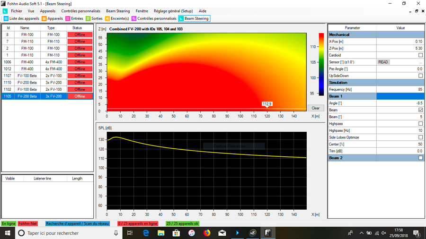Click the Cortana search circle icon
The height and width of the screenshot is (239, 426).
pyautogui.click(x=21, y=233)
